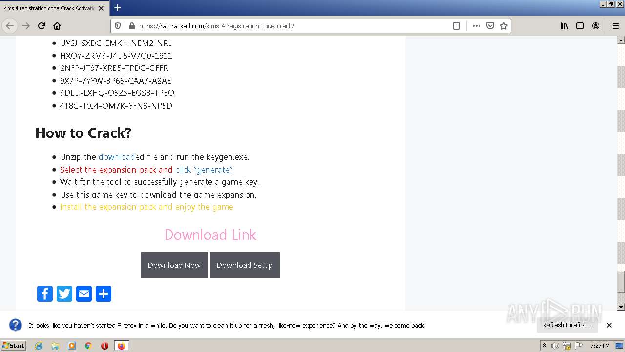Open media player from taskbar

tap(72, 346)
